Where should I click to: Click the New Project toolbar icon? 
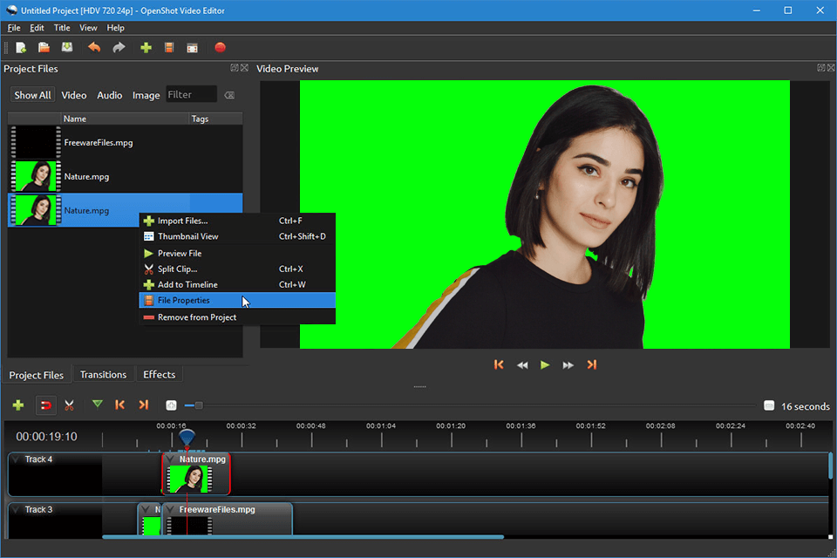pyautogui.click(x=21, y=48)
